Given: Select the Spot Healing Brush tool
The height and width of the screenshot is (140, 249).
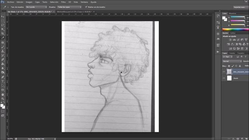Looking at the screenshot, I should tap(3, 42).
